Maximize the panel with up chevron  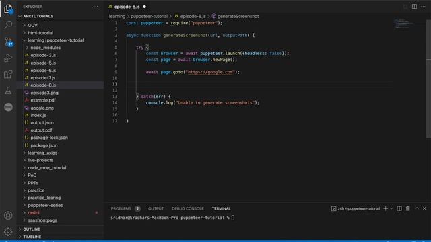pyautogui.click(x=417, y=208)
